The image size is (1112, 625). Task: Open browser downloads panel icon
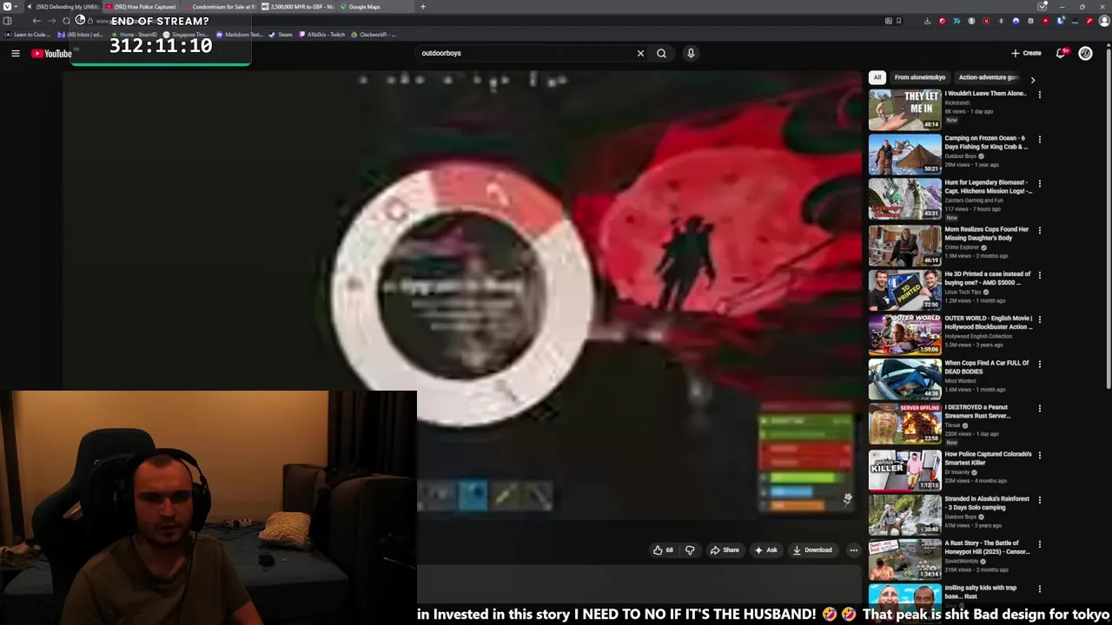click(927, 21)
